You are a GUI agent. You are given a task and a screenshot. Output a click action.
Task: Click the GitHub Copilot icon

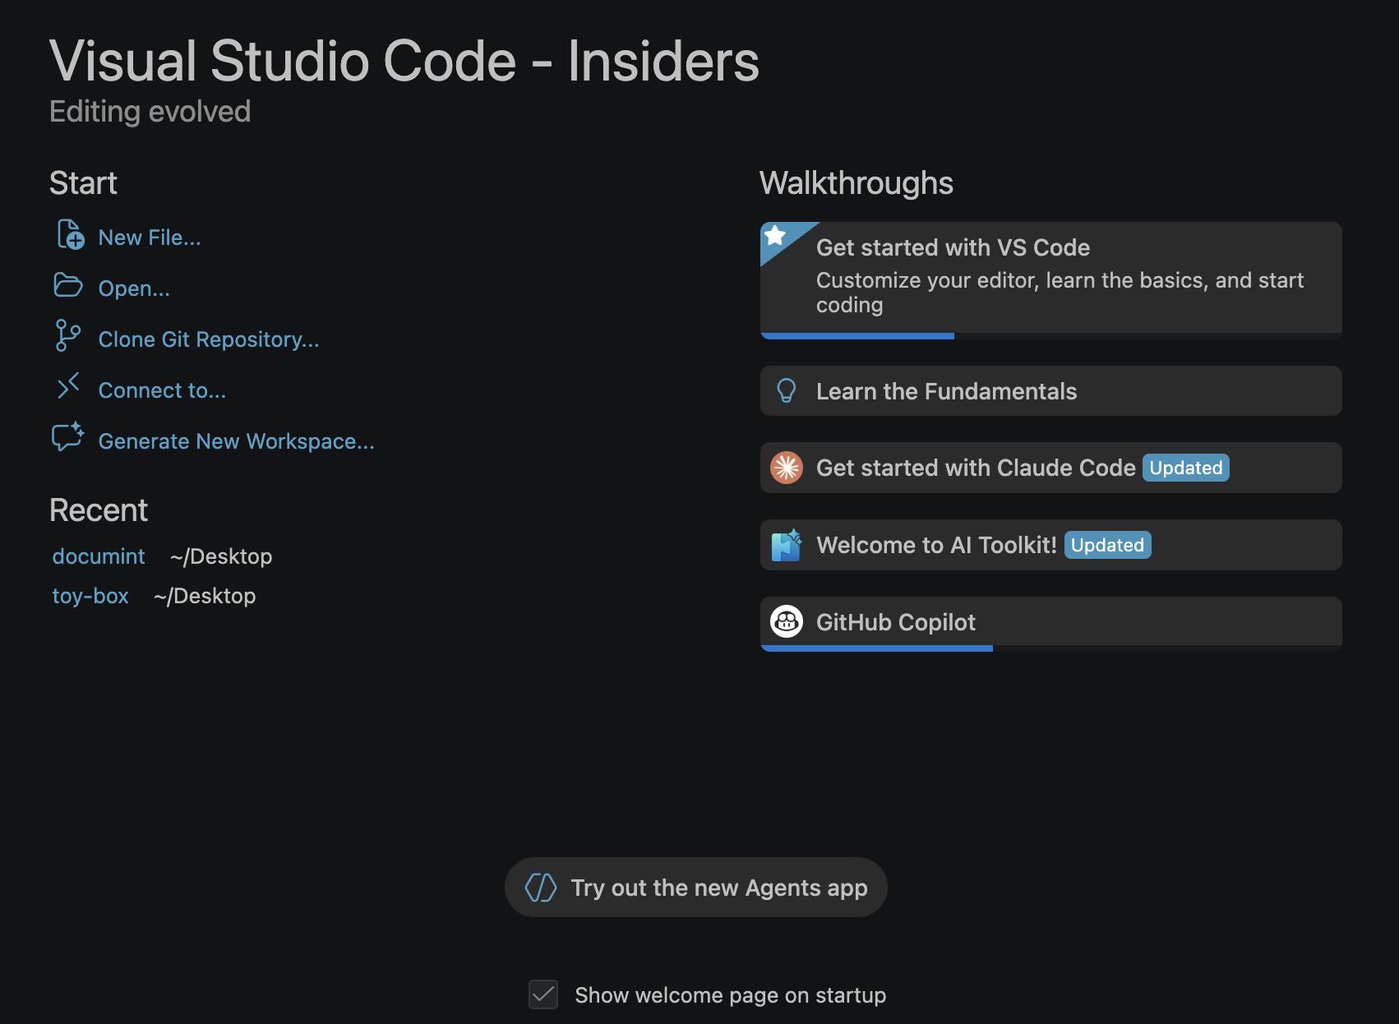click(x=787, y=622)
